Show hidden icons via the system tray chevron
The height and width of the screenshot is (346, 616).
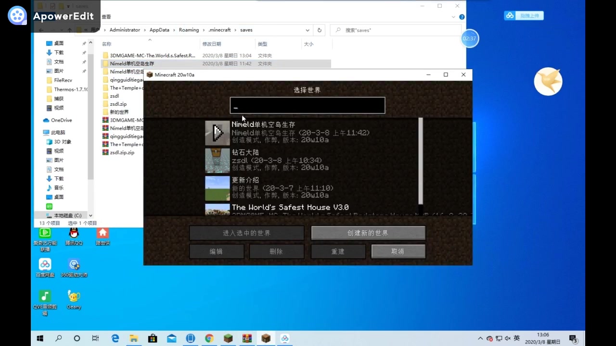coord(480,338)
